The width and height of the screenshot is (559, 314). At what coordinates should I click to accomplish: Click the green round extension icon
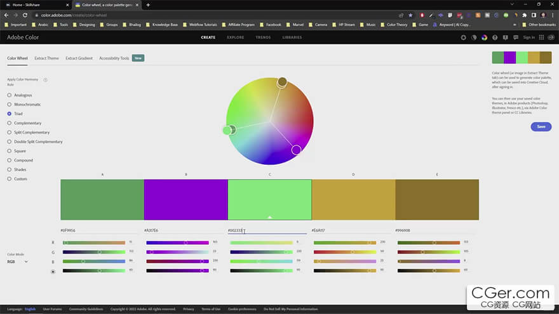(506, 15)
